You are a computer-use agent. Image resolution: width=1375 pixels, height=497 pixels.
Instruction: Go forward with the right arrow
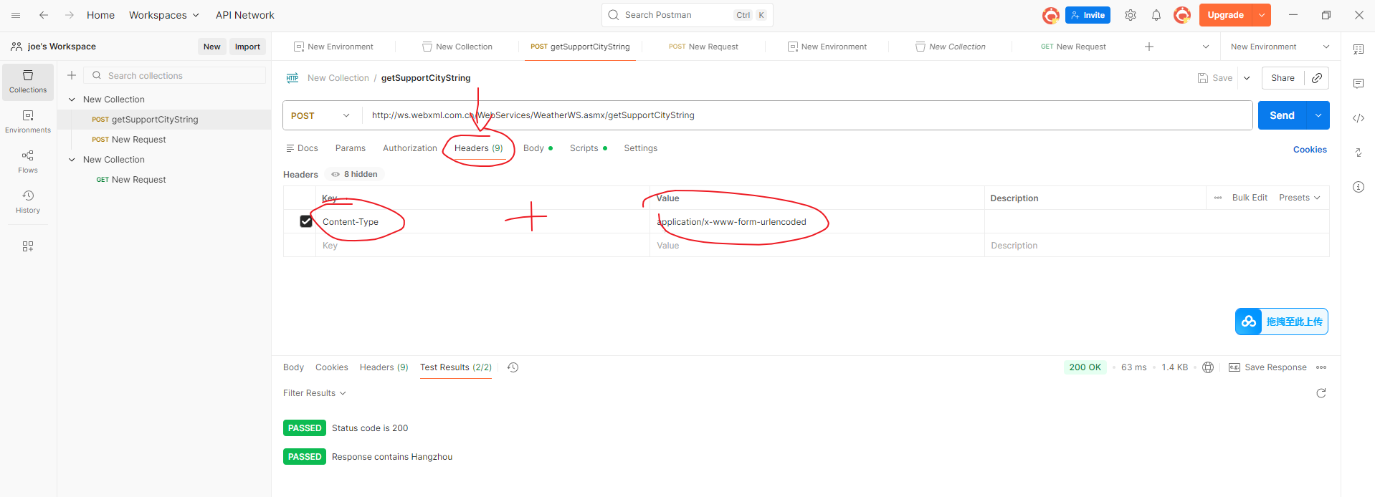pos(70,15)
